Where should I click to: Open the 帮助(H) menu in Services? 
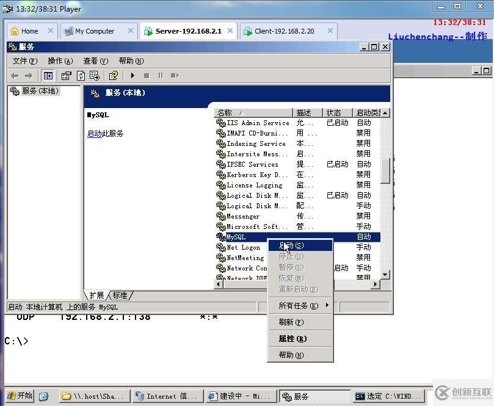[131, 61]
